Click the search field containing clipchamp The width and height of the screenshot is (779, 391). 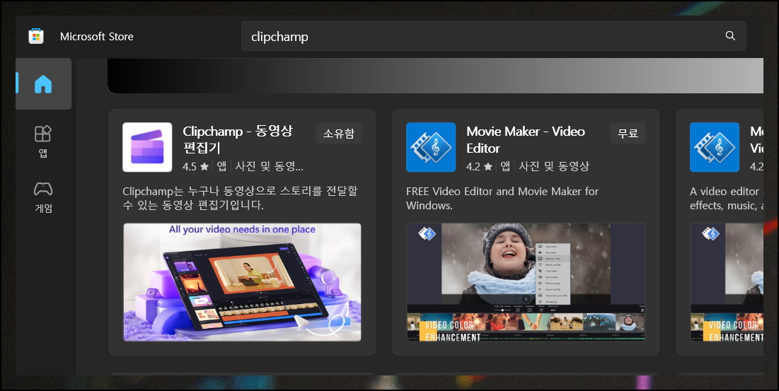pos(493,36)
